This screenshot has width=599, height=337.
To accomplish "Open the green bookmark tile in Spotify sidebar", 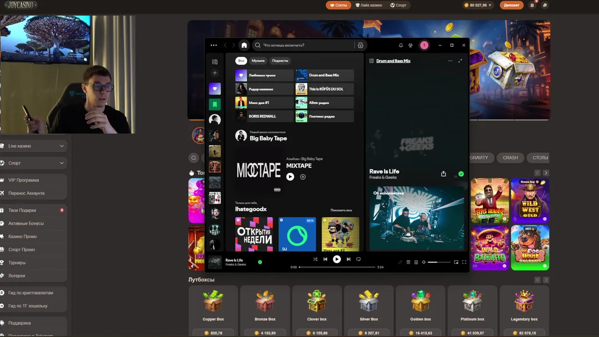I will click(x=215, y=104).
